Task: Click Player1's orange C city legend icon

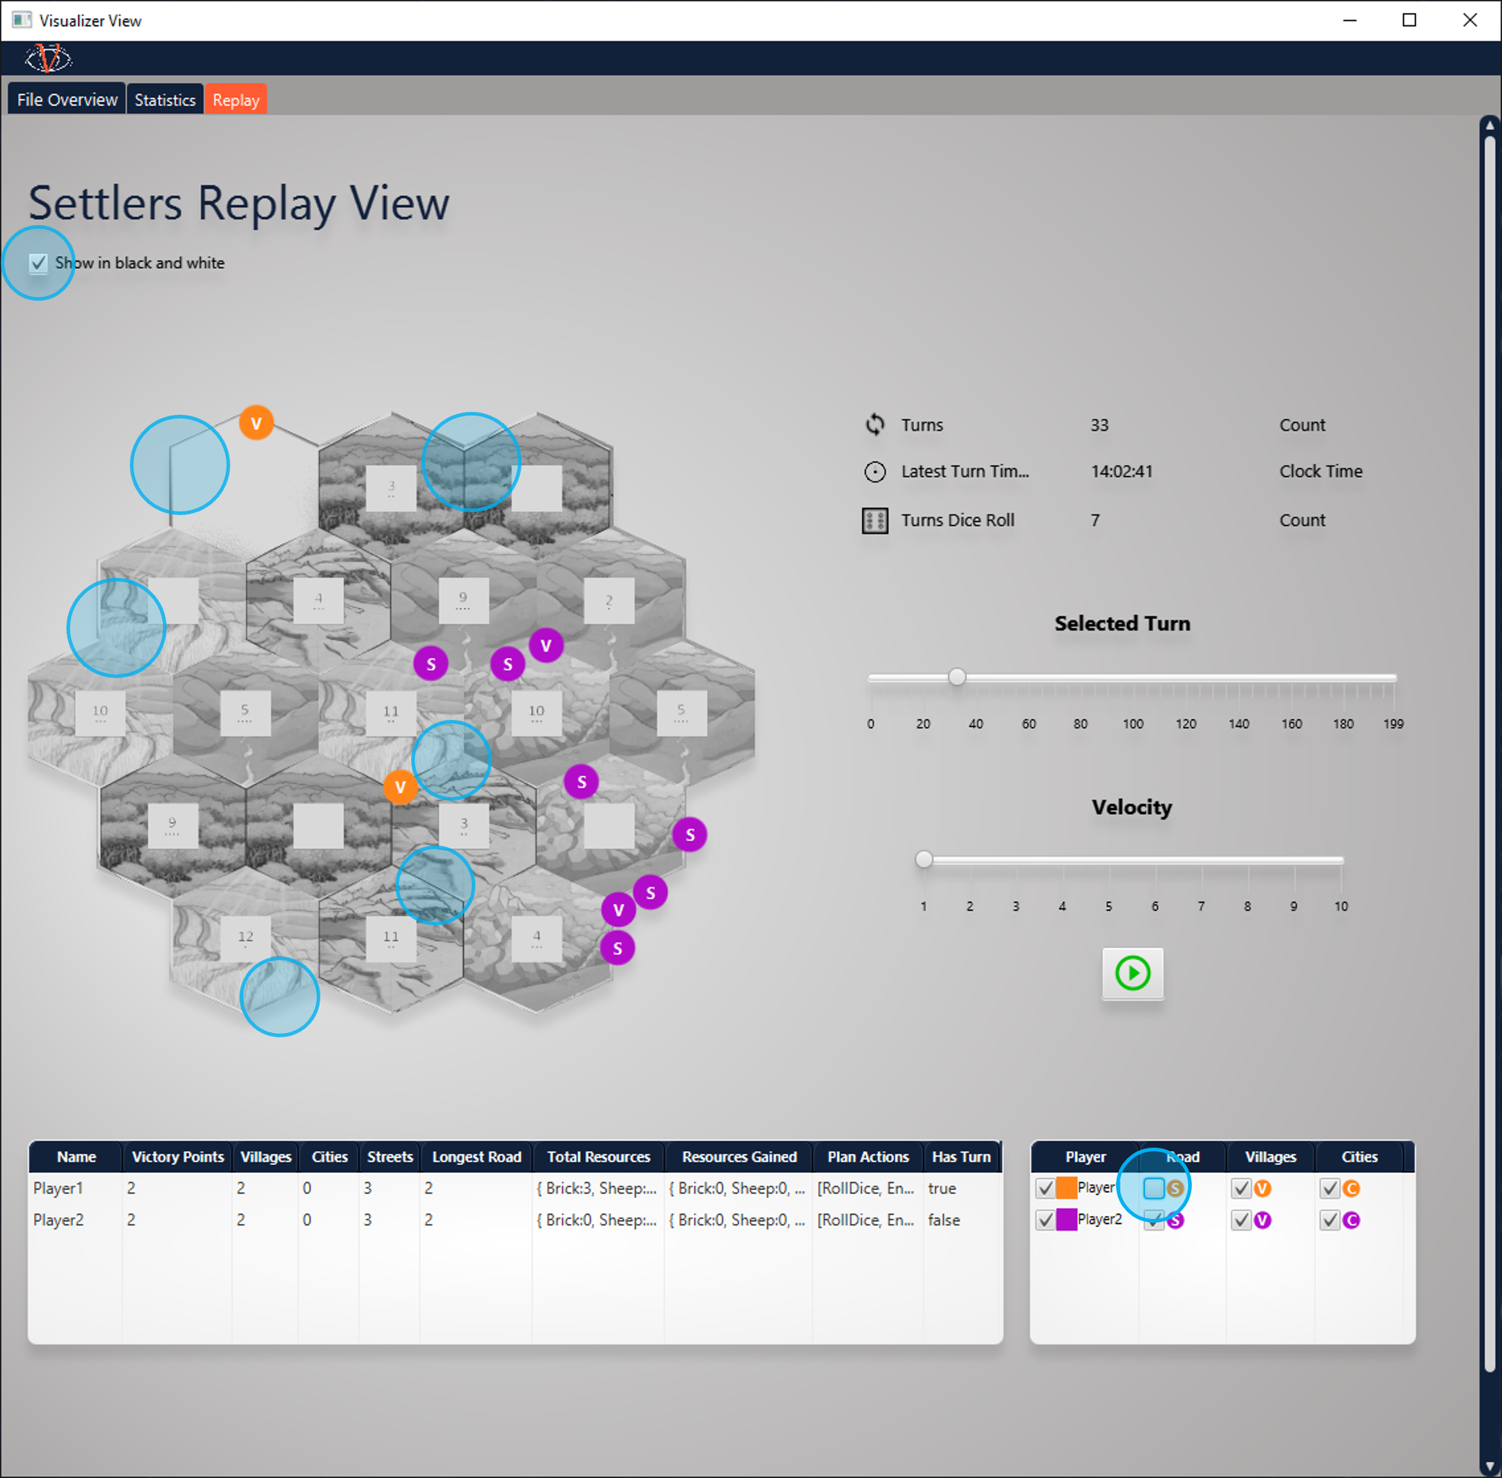Action: tap(1351, 1188)
